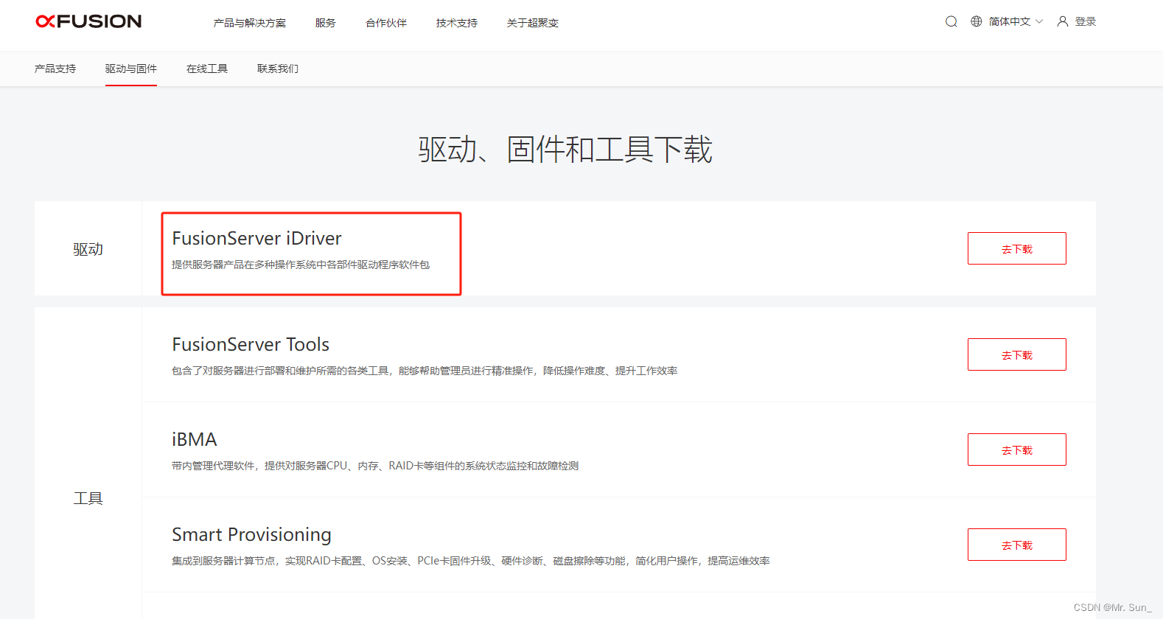Viewport: 1163px width, 619px height.
Task: Switch to the 产品支持 tab
Action: tap(55, 69)
